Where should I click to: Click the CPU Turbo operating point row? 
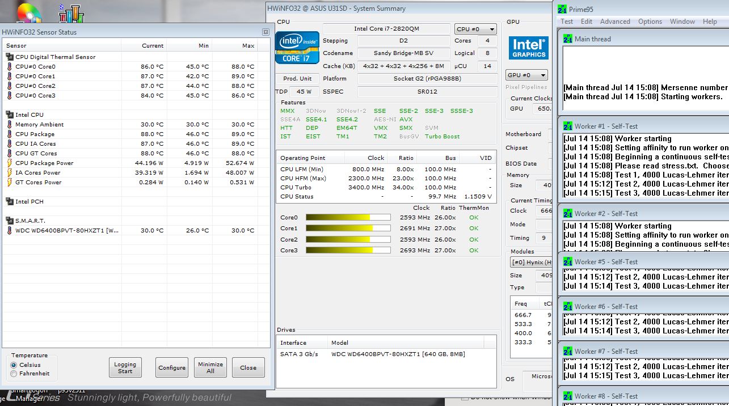click(x=386, y=187)
